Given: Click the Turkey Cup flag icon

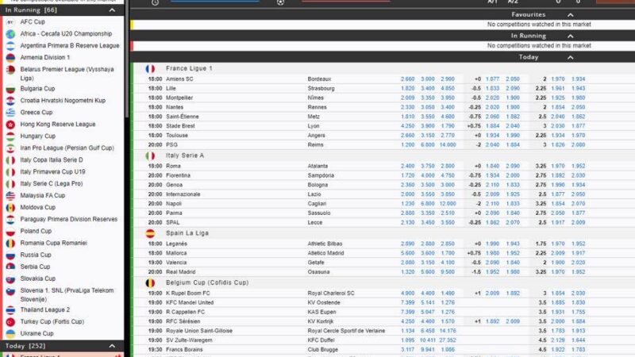Looking at the screenshot, I should tap(10, 322).
